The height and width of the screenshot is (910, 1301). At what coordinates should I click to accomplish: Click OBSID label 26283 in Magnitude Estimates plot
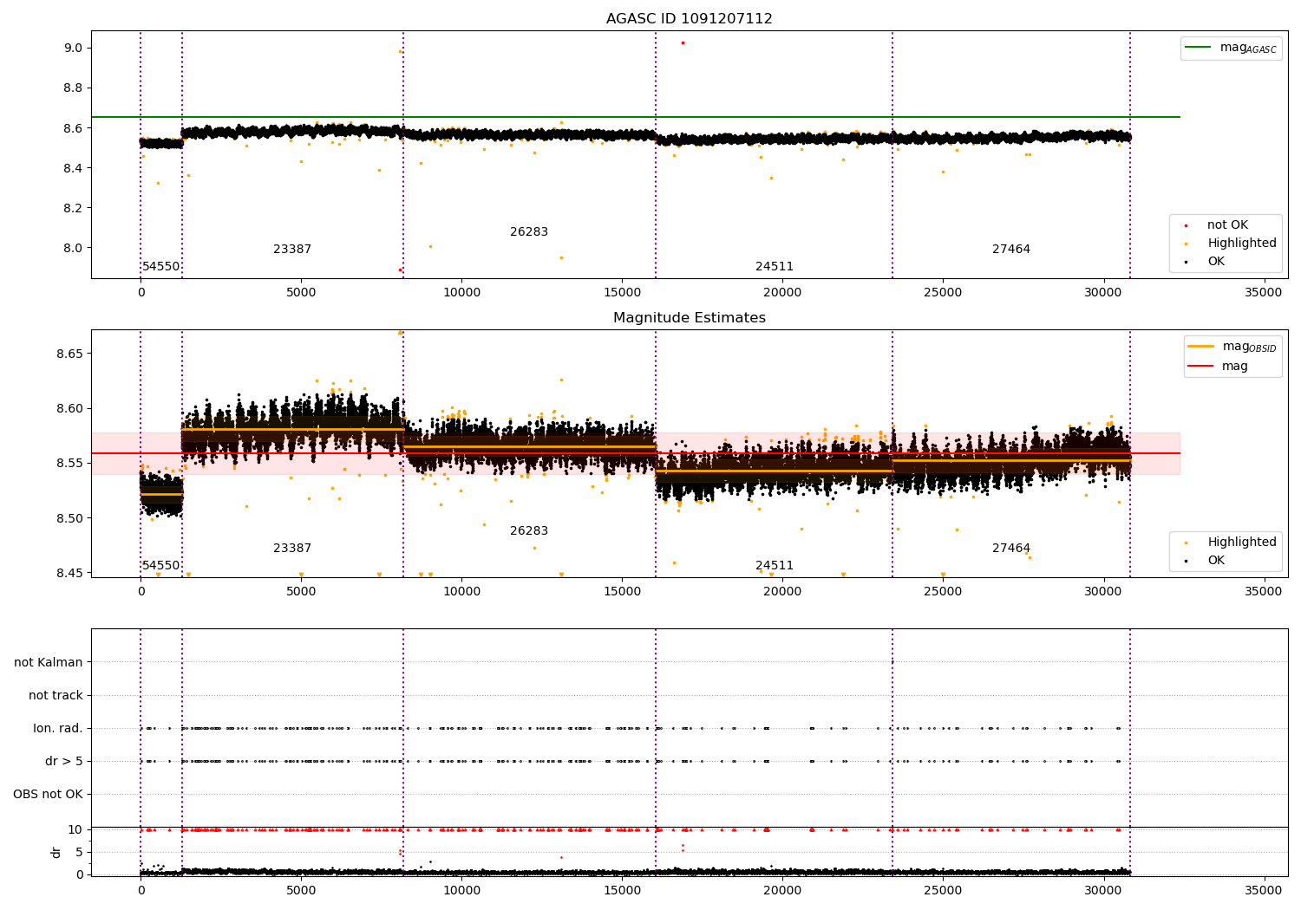point(529,531)
